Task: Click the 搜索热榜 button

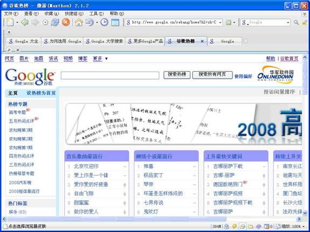Action: coord(177,75)
